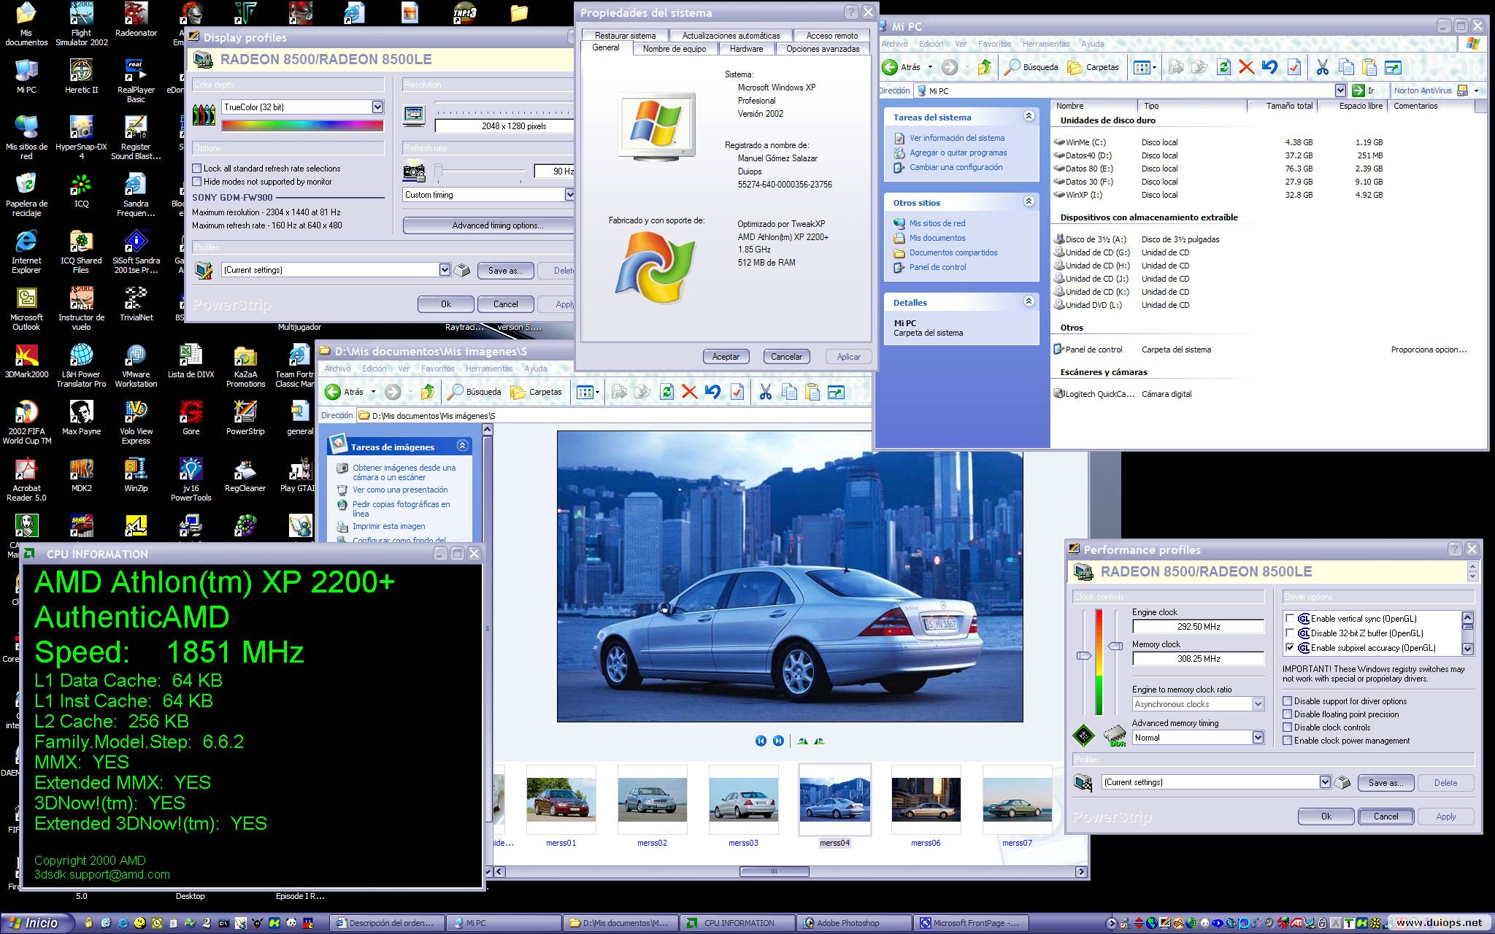
Task: Switch to the Hardware tab
Action: (x=746, y=49)
